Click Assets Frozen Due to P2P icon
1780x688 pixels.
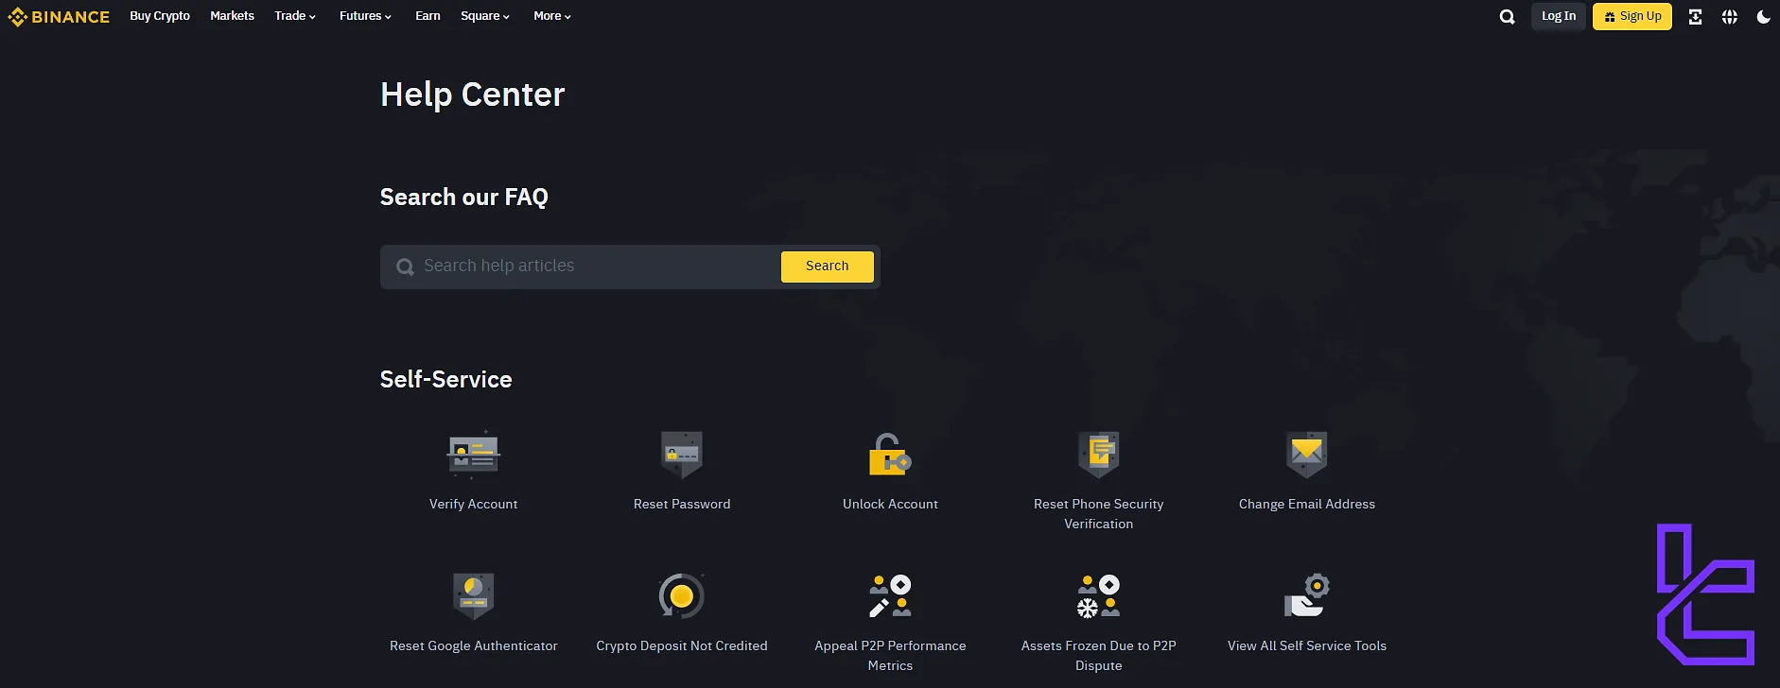1099,596
